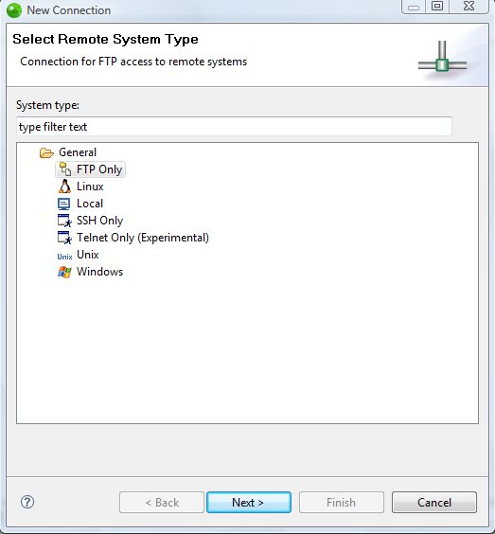Cancel the New Connection dialog
The width and height of the screenshot is (495, 534).
[x=434, y=502]
